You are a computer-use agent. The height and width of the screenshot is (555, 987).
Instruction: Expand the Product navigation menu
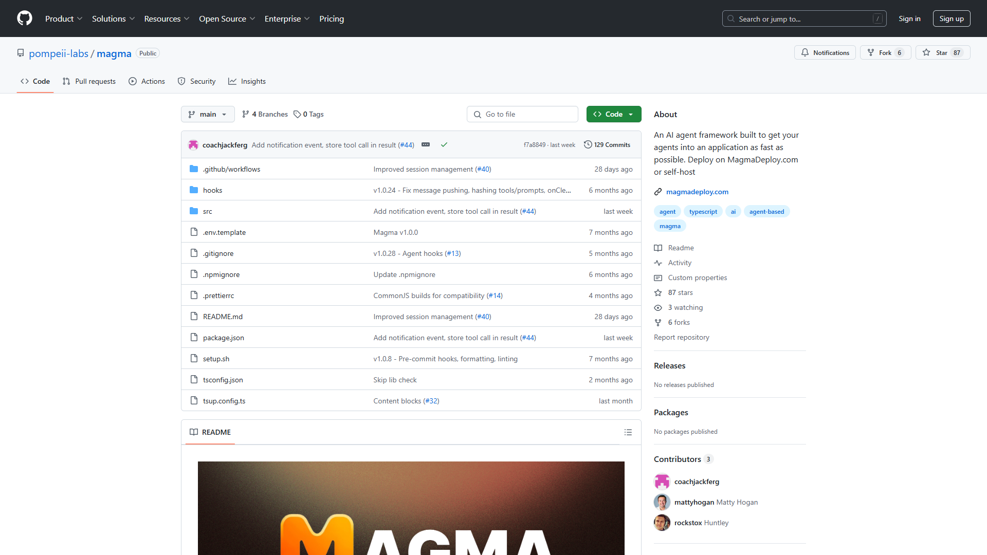(x=64, y=18)
